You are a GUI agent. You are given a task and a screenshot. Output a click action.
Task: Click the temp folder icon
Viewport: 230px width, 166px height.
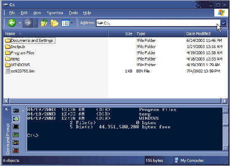click(x=7, y=59)
